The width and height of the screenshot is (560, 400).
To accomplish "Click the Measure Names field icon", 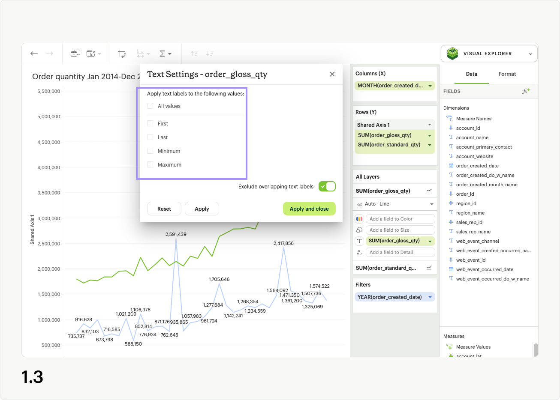I will coord(449,119).
